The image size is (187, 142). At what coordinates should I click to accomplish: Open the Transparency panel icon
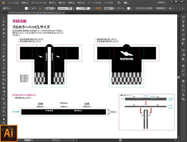(183, 59)
